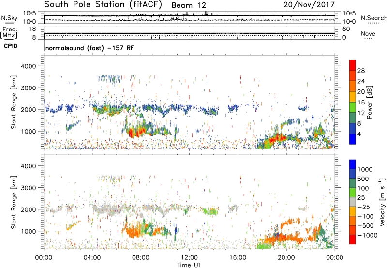The height and width of the screenshot is (268, 387).
Task: Click the Velocity [m s⁻¹] colorbar title
Action: (x=382, y=202)
